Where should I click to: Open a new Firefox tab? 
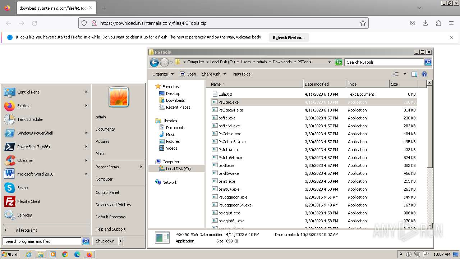pos(104,8)
